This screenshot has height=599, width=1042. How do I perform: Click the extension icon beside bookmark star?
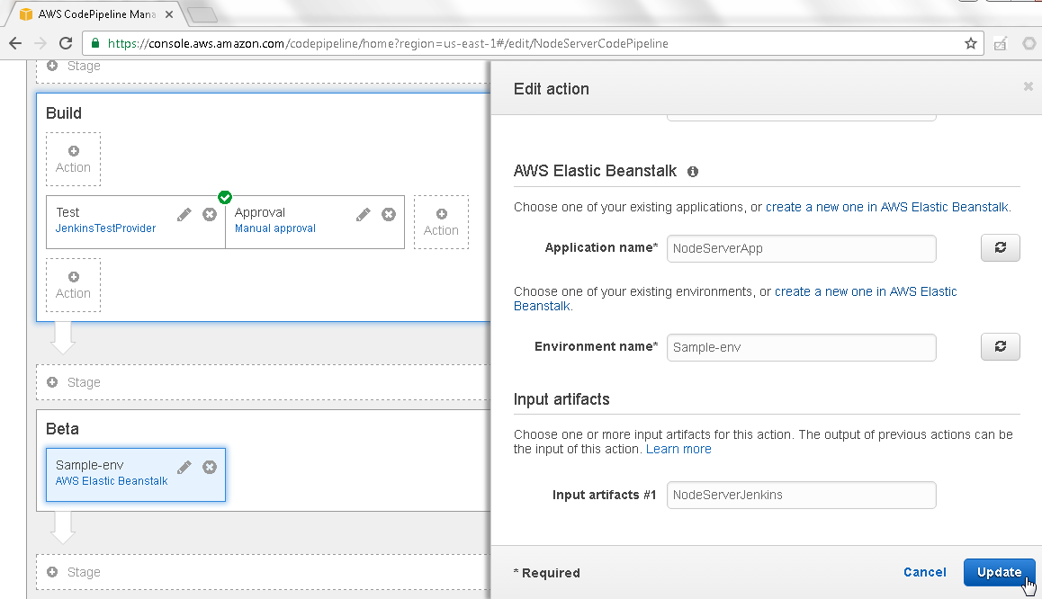point(1000,44)
